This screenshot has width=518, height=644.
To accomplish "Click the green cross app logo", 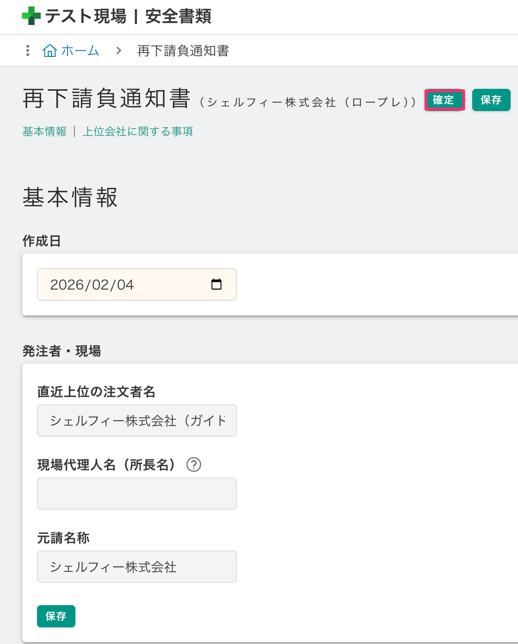I will 31,16.
